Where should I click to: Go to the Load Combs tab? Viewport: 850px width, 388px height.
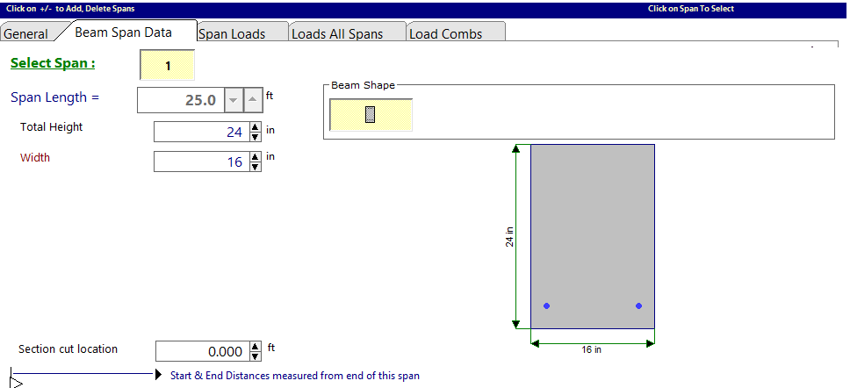pos(445,33)
